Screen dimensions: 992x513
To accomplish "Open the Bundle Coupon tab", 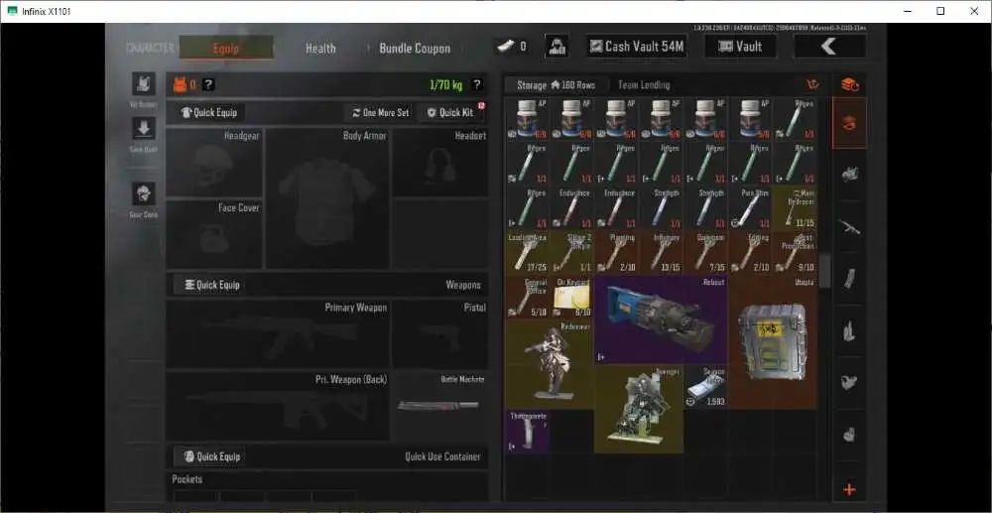I will pos(415,48).
